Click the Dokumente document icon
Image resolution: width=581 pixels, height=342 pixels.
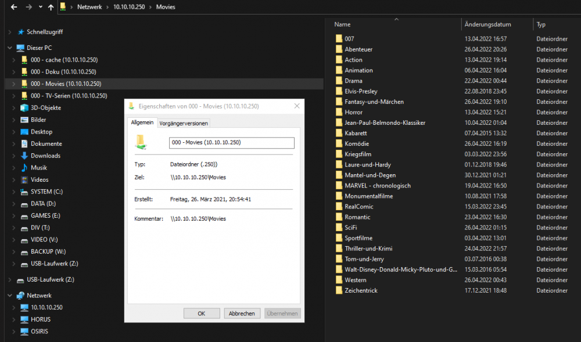(x=24, y=143)
